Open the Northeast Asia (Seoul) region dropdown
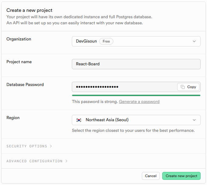The height and width of the screenshot is (185, 207). point(136,120)
